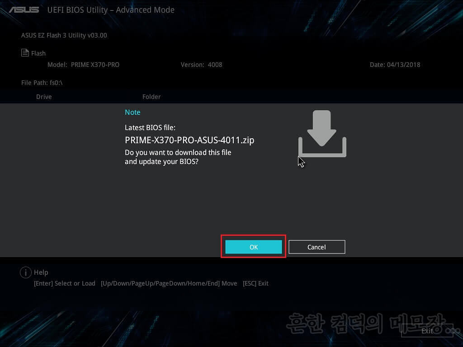
Task: Select the PRIME-X370-PRO-ASUS-4011.zip filename text
Action: pyautogui.click(x=189, y=140)
